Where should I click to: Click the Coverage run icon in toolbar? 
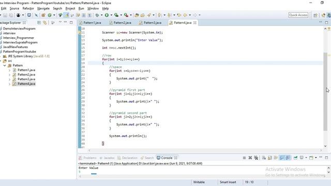click(116, 15)
